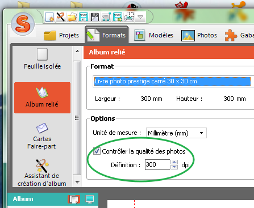Click the new project icon in quick toolbar
Image resolution: width=254 pixels, height=208 pixels.
point(49,17)
